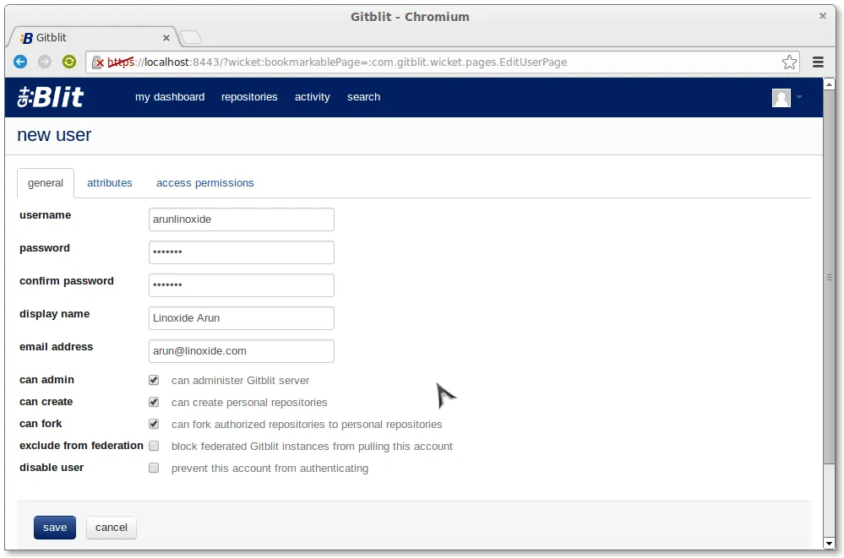
Task: Switch to the attributes tab
Action: [110, 182]
